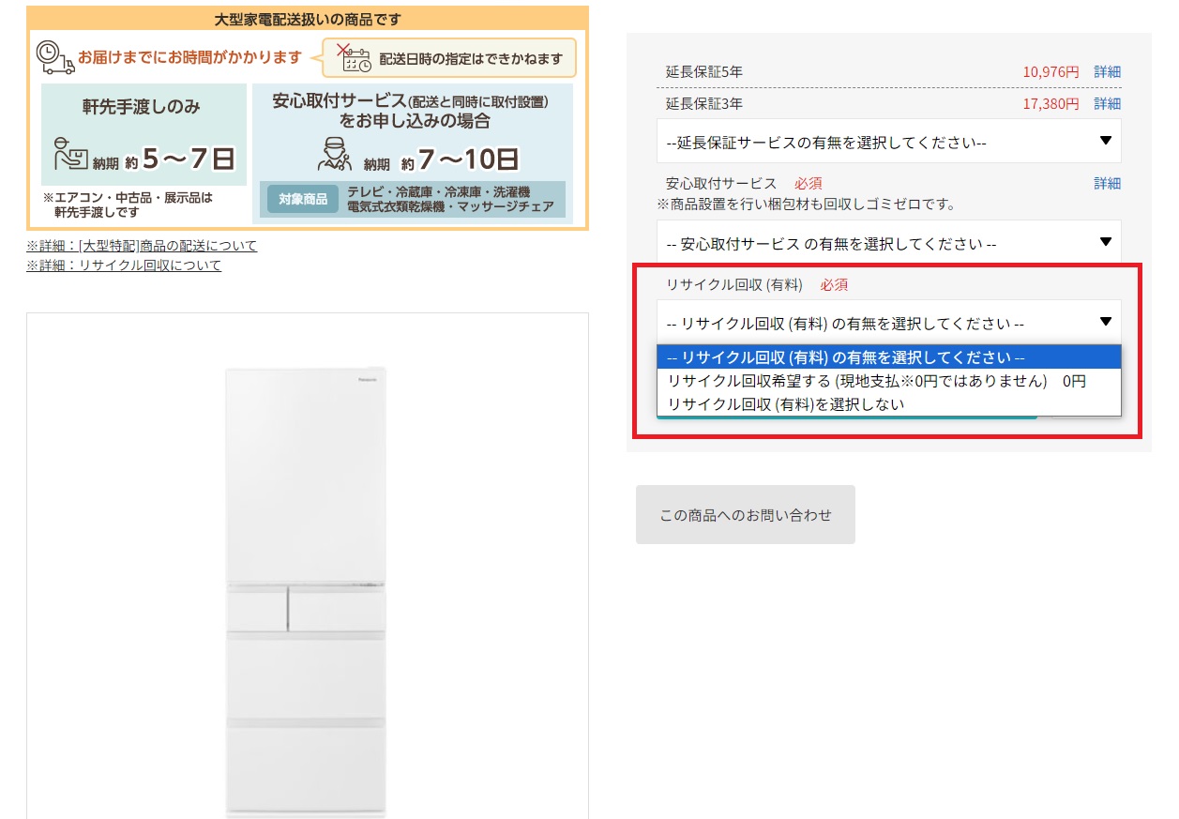Open 詳細 link for 延長保証5年

tap(1107, 72)
